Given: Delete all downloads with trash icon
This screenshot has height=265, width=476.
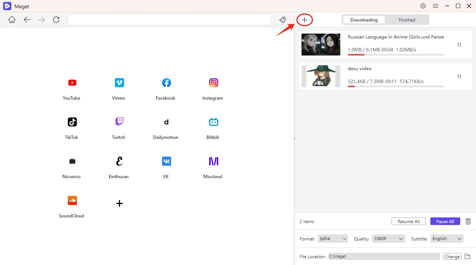Looking at the screenshot, I should (x=468, y=221).
